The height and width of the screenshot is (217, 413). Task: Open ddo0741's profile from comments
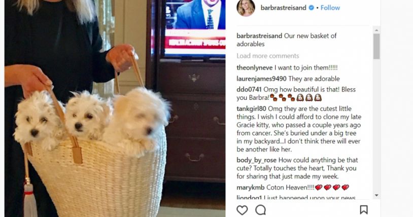point(249,90)
